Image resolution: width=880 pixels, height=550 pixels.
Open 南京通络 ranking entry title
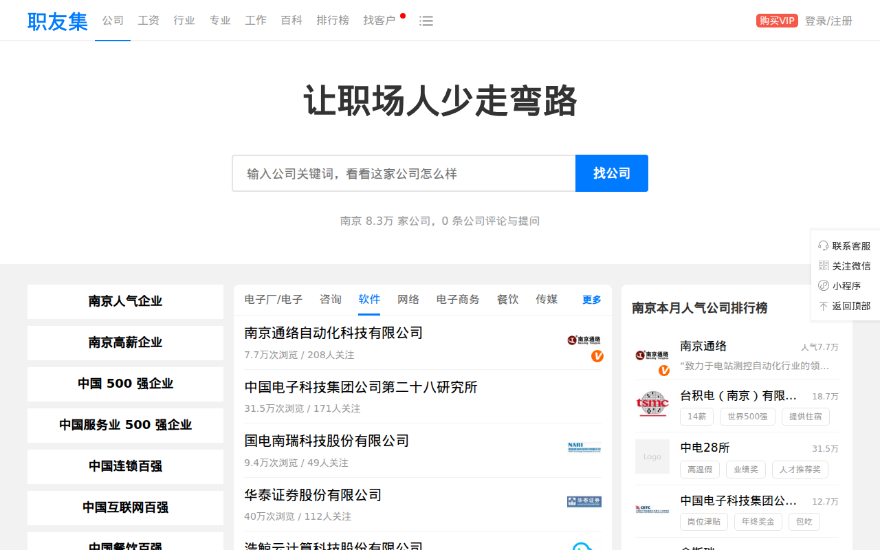click(x=703, y=346)
